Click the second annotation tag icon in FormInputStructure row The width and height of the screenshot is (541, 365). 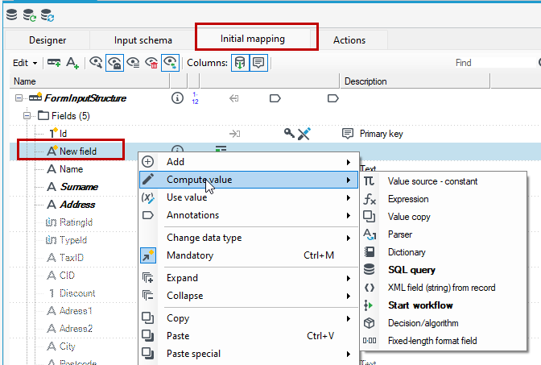click(x=333, y=99)
